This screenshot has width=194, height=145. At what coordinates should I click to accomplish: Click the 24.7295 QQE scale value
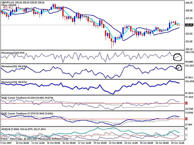(189, 109)
